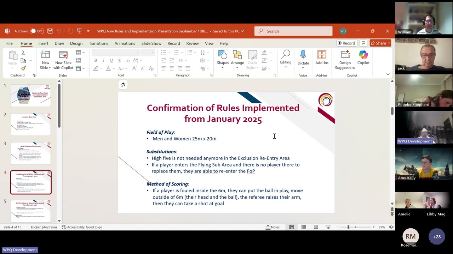Open the File menu
453x254 pixels.
click(10, 43)
